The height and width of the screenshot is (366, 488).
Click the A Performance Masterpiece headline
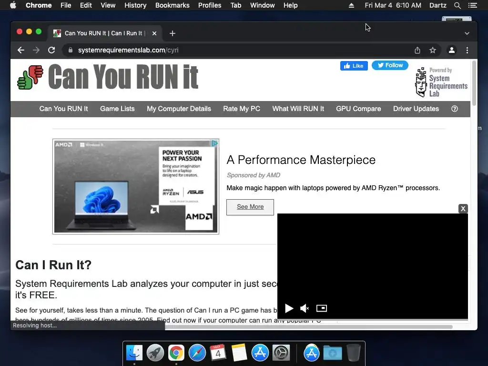301,160
